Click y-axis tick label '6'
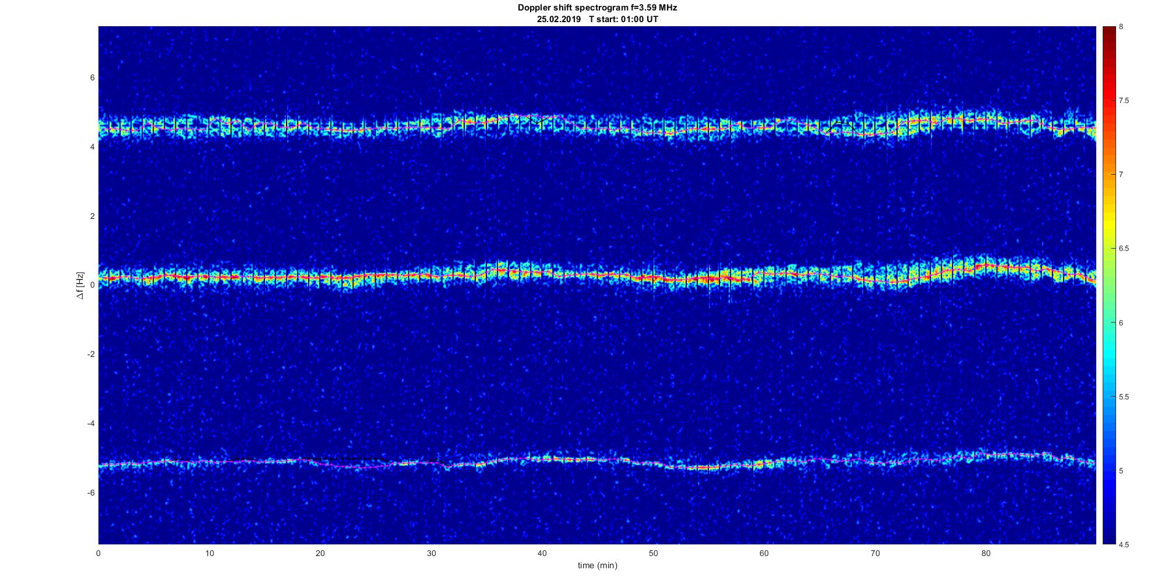The width and height of the screenshot is (1165, 584). point(92,78)
